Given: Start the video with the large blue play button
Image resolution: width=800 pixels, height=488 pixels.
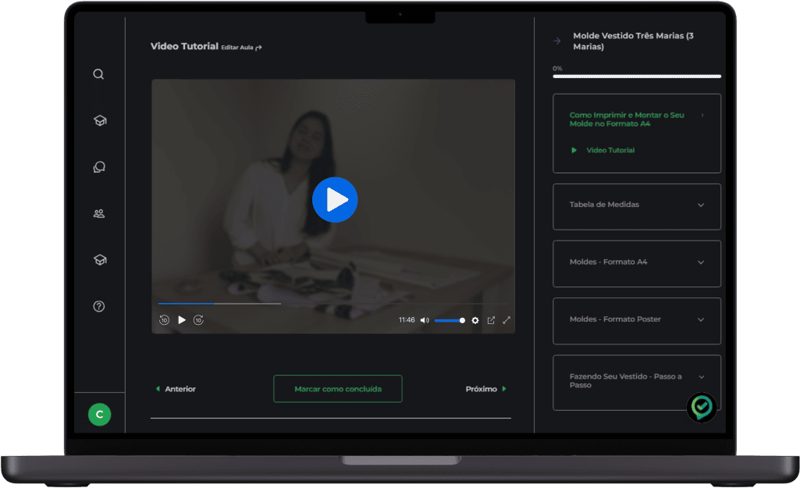Looking at the screenshot, I should [335, 200].
